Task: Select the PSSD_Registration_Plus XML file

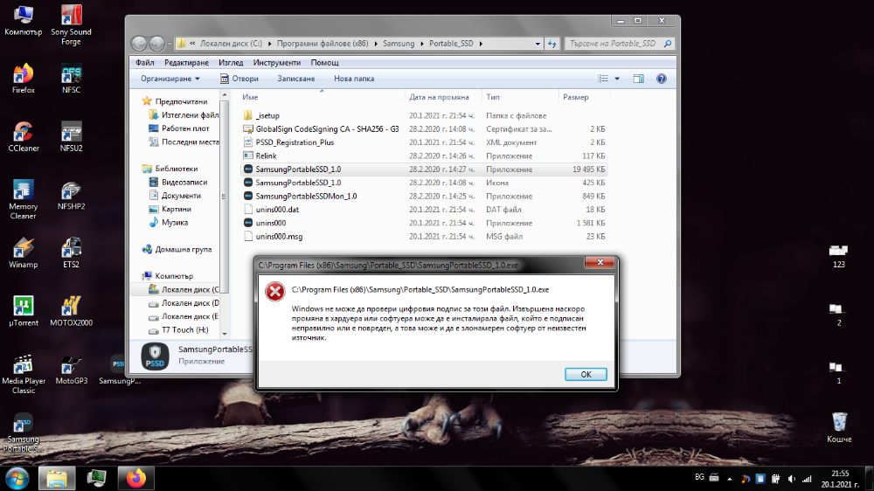Action: [x=295, y=142]
